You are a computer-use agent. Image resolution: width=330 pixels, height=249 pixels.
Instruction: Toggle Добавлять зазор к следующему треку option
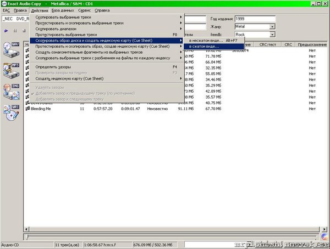coord(107,99)
